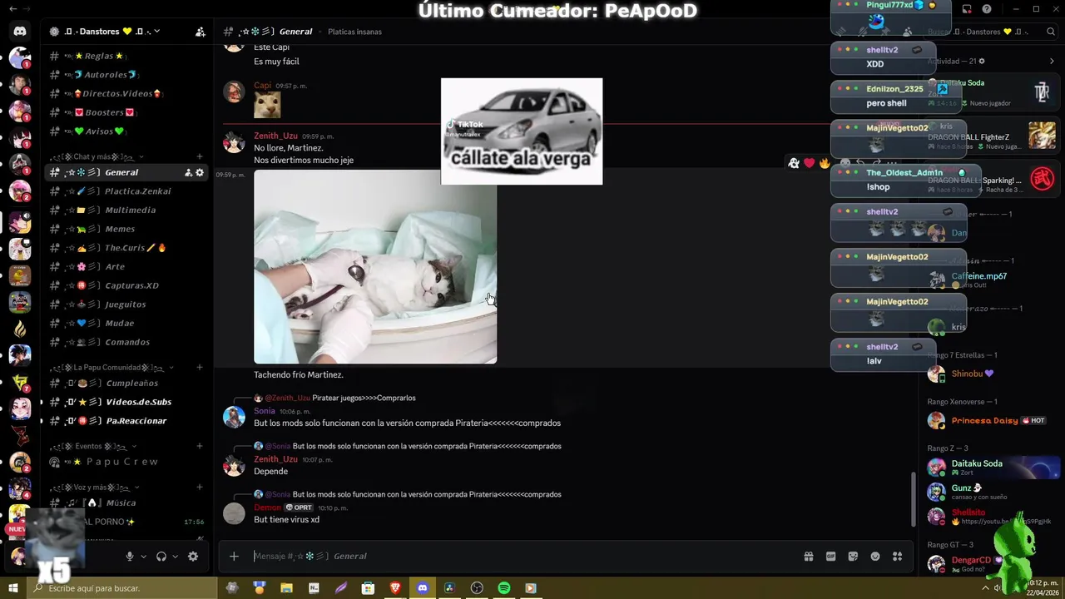This screenshot has height=599, width=1065.
Task: Toggle headphones deafen in user panel
Action: click(161, 557)
